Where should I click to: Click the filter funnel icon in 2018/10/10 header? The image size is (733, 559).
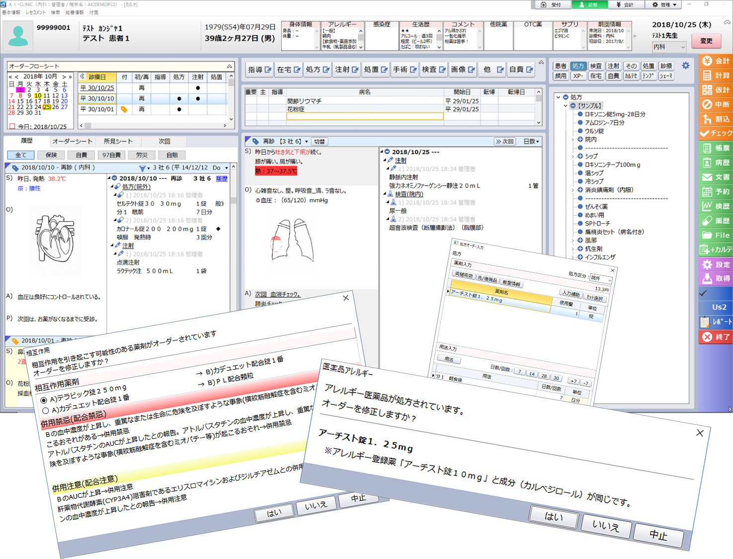click(142, 168)
